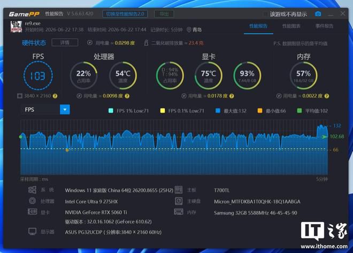Viewport: 353px width, 253px height.
Task: Close the GamePP report window
Action: tap(343, 14)
